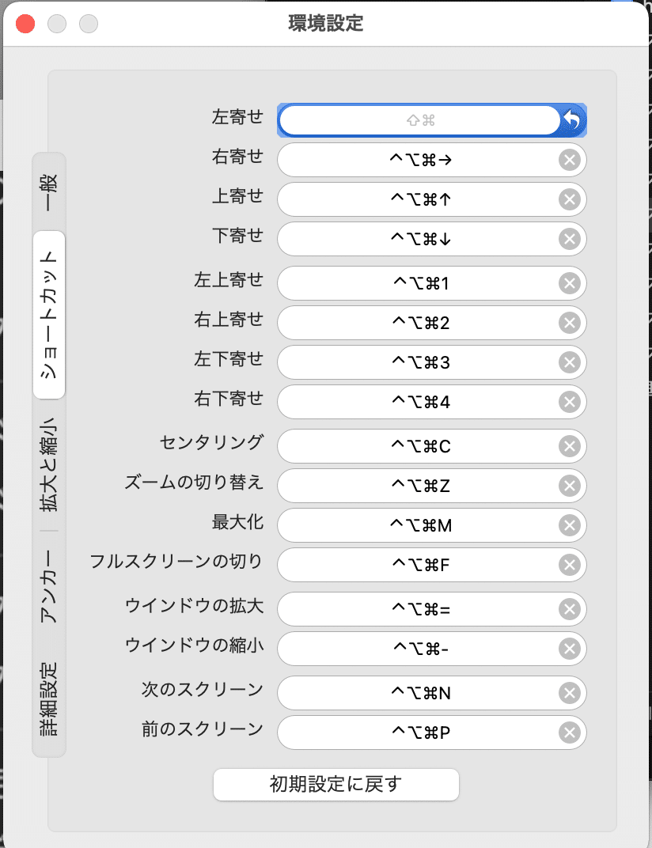The width and height of the screenshot is (652, 848).
Task: Click the revert arrow in 左寄せ field
Action: pos(572,120)
